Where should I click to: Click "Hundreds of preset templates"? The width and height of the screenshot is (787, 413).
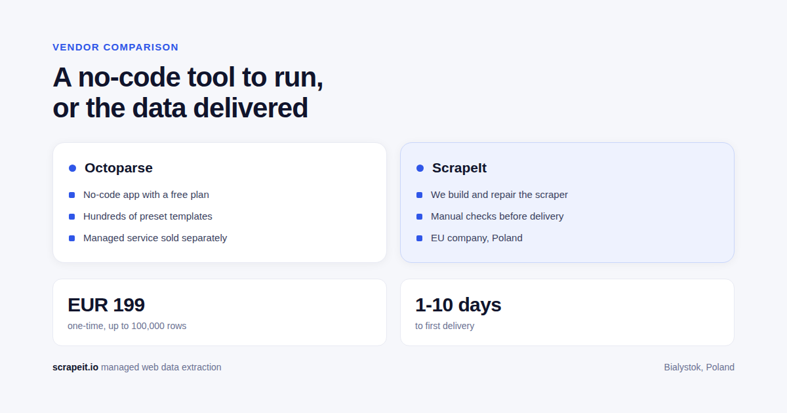click(x=148, y=216)
